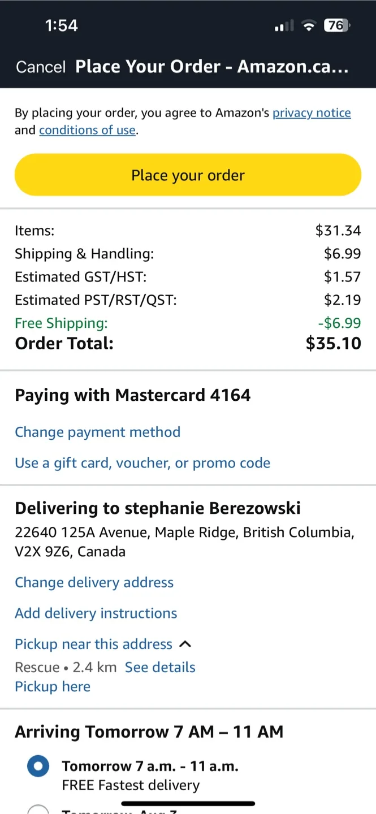Open See details for Rescue pickup
The height and width of the screenshot is (814, 376).
tap(160, 667)
